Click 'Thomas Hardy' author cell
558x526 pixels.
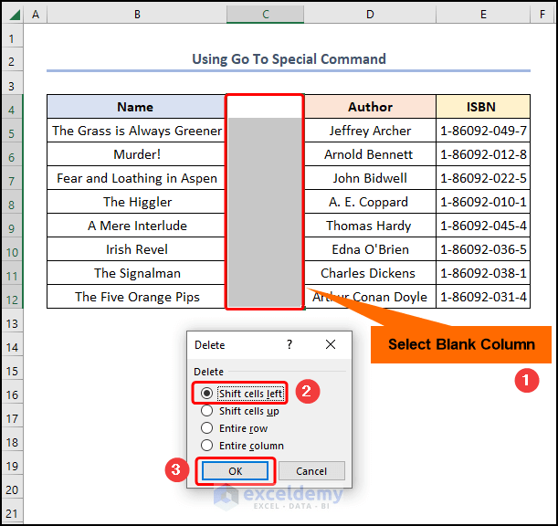[370, 226]
